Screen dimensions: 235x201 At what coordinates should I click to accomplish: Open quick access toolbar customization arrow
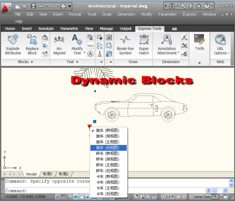[x=70, y=6]
